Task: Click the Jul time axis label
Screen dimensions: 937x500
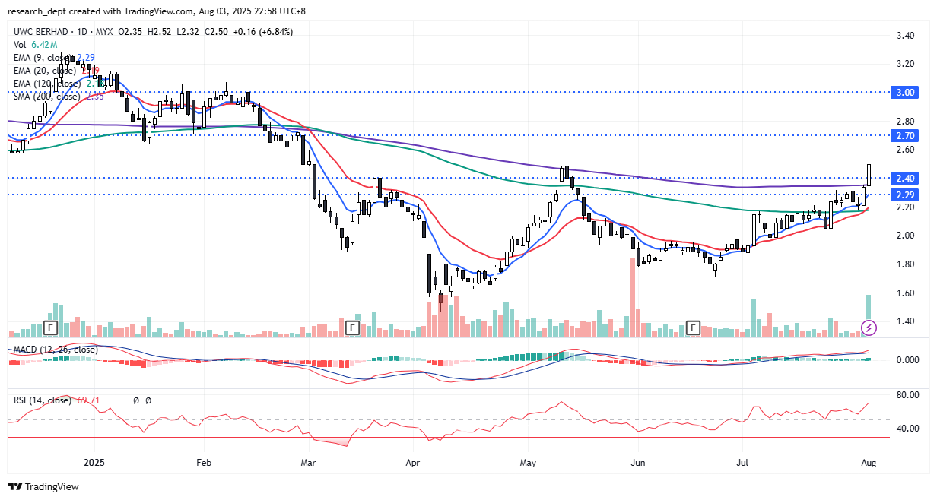Action: 742,462
